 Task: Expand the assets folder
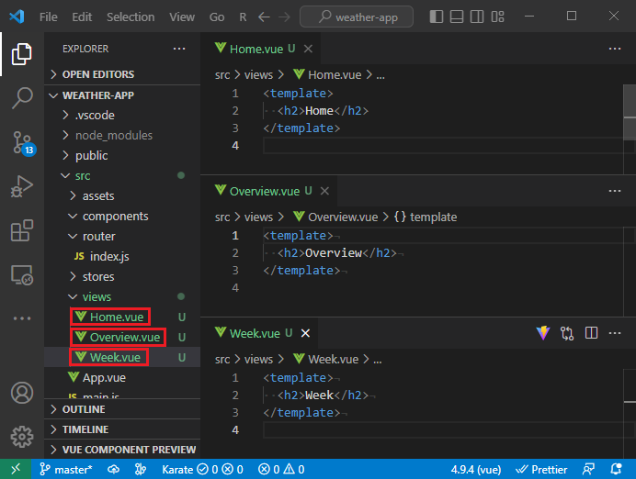click(x=122, y=196)
